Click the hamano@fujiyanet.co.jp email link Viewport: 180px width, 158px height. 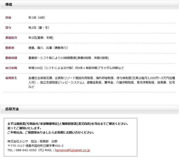pyautogui.click(x=72, y=150)
